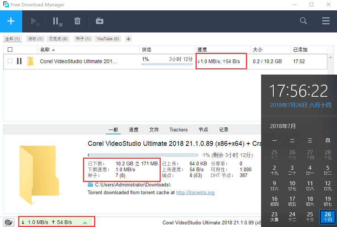337x227 pixels.
Task: Click status bar download name Corel VideoStudio
Action: point(212,223)
